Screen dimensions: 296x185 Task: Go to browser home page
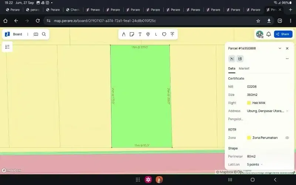pos(5,21)
